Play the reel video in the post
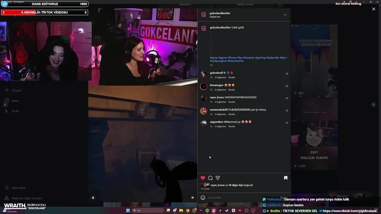The image size is (381, 214). coord(143,106)
